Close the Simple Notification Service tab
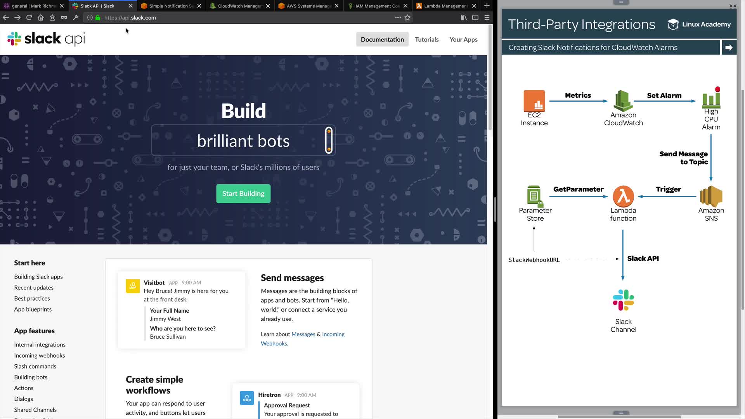Screen dimensions: 745x419 tap(199, 6)
